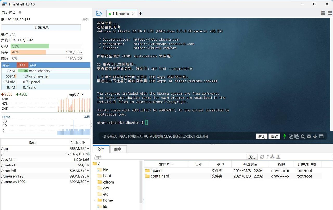This screenshot has height=210, width=333.
Task: Open the 历史 button in terminal command bar
Action: [262, 137]
